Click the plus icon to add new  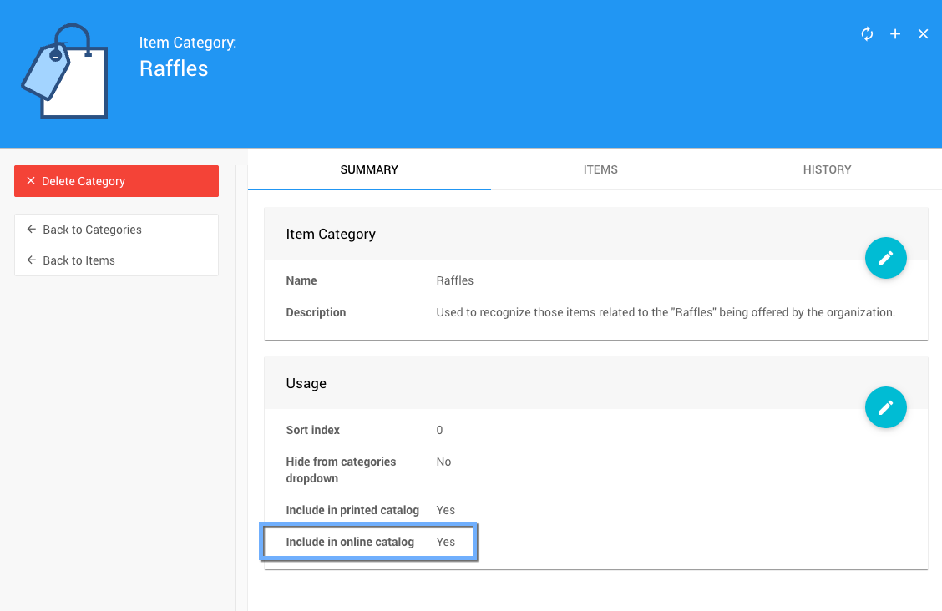coord(895,34)
